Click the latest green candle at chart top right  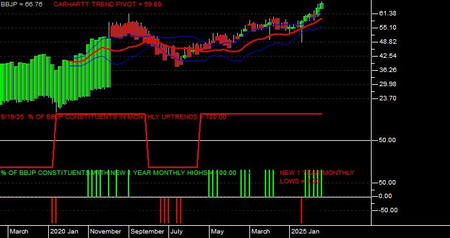click(x=321, y=5)
